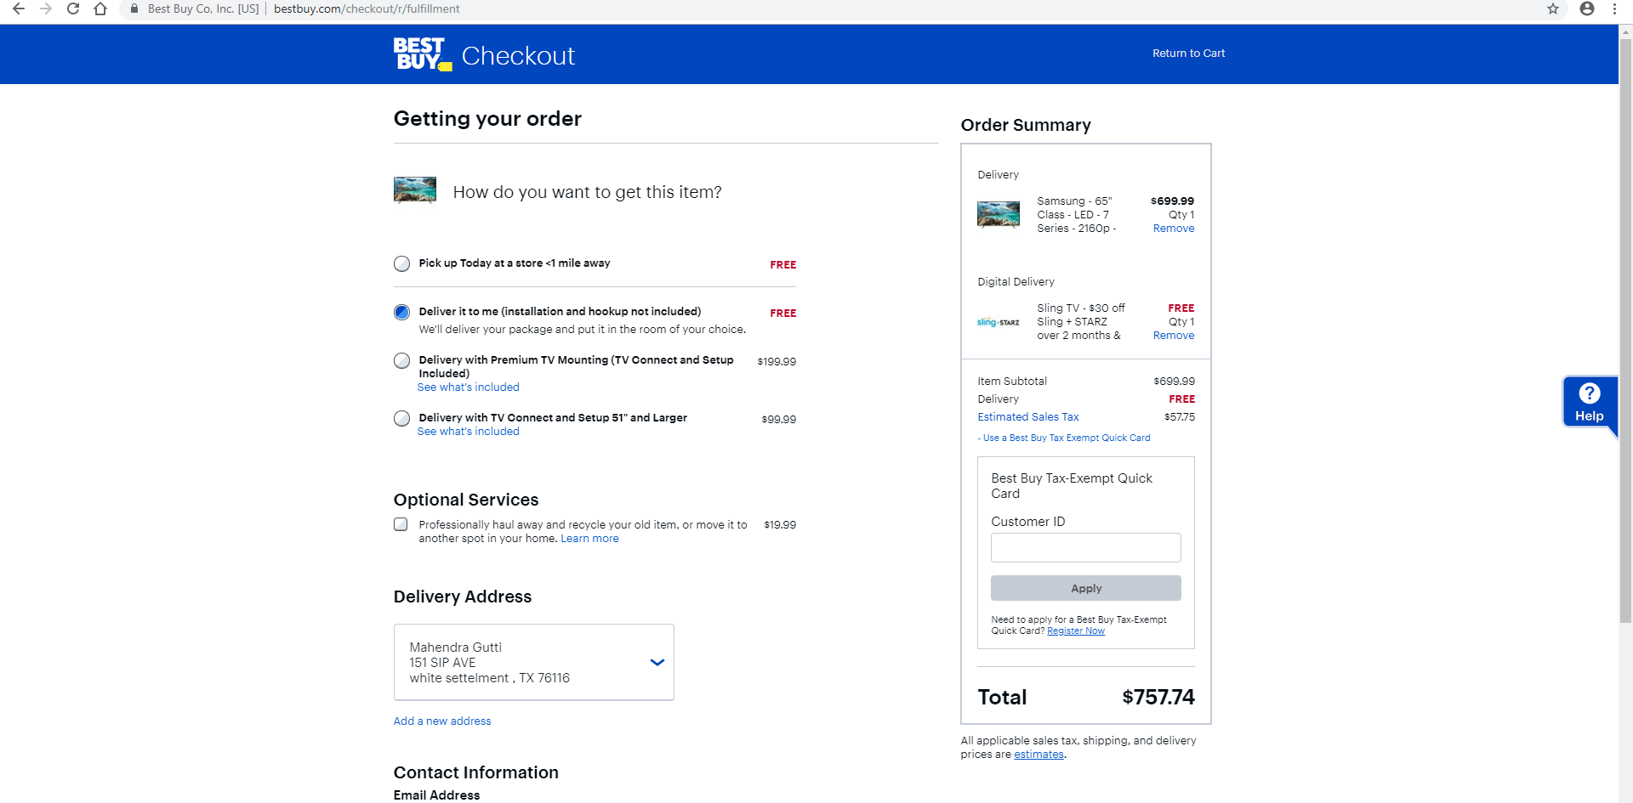Select Pick up Today at a store
Image resolution: width=1633 pixels, height=803 pixels.
pyautogui.click(x=402, y=264)
